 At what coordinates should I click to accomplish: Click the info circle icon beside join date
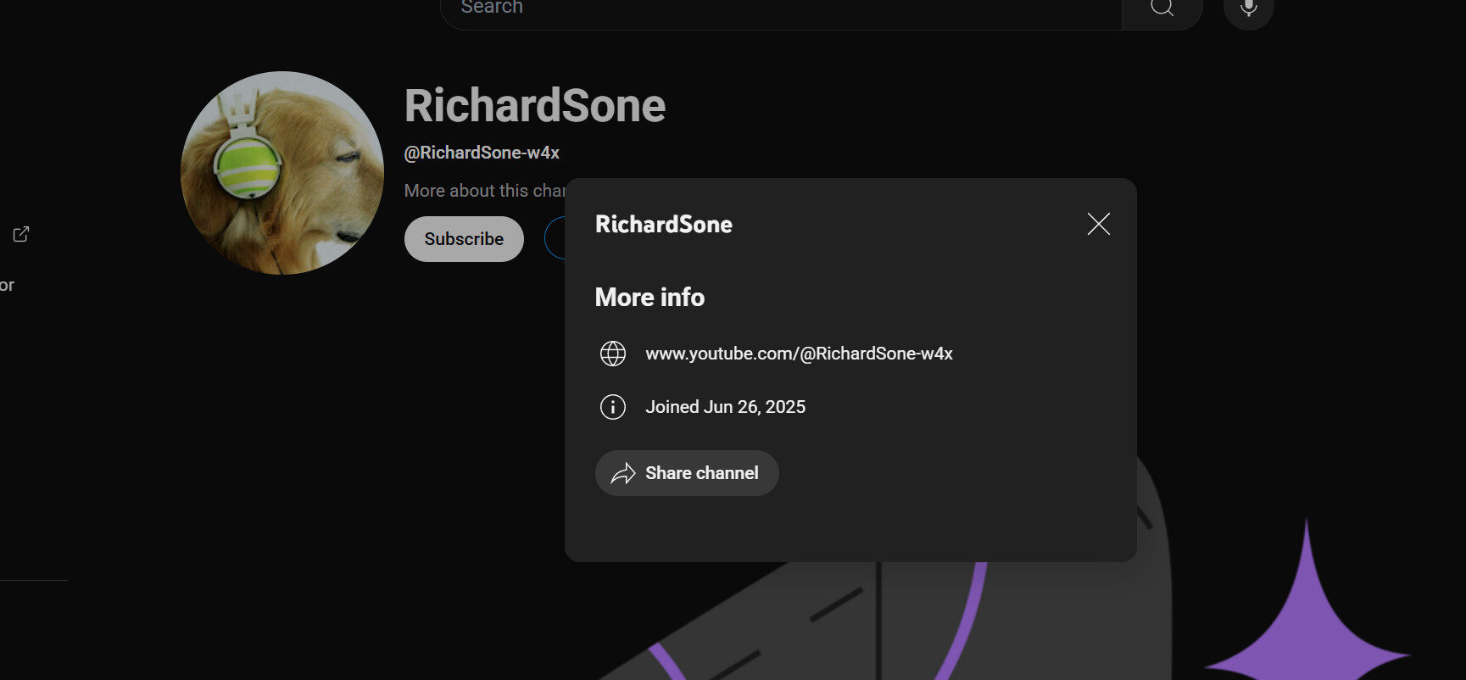613,407
